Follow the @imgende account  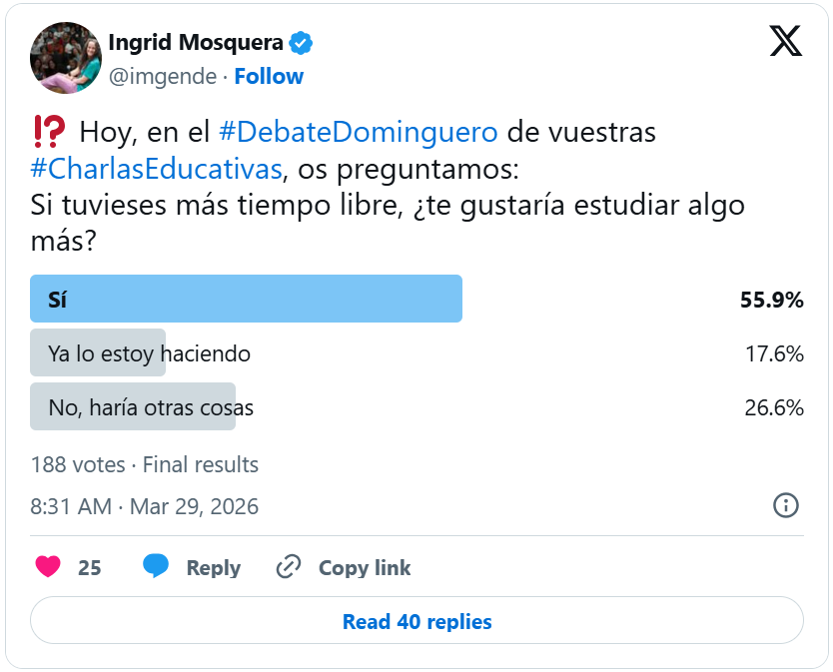click(x=269, y=76)
